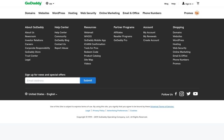Open the shopping cart icon

[198, 3]
